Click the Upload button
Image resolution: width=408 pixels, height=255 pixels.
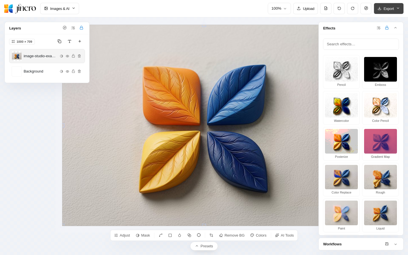(306, 8)
